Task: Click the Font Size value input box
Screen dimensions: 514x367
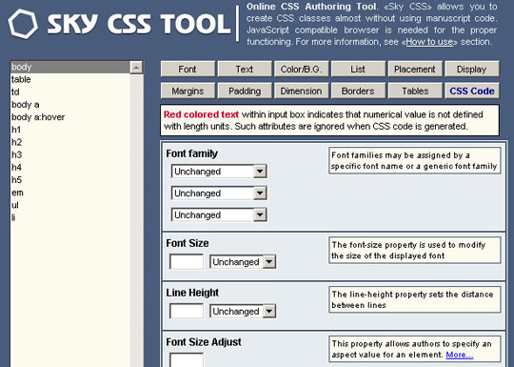Action: tap(187, 261)
